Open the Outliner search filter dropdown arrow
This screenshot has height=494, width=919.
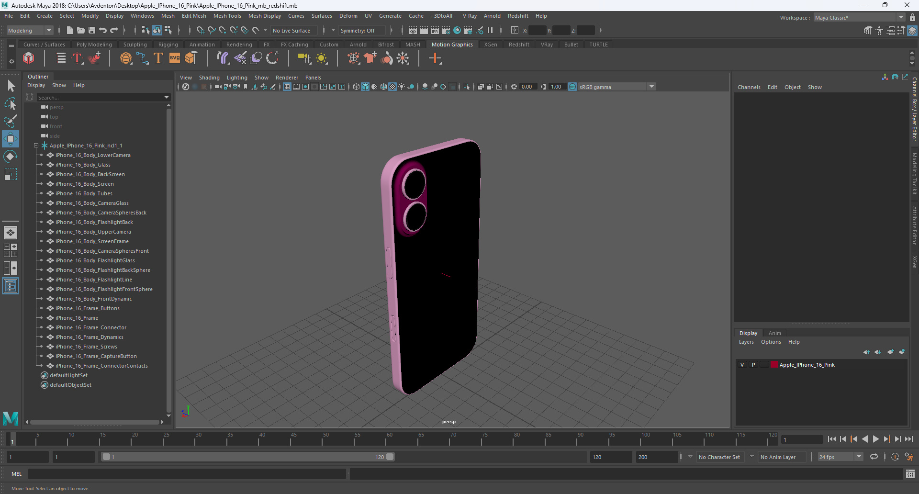click(167, 97)
